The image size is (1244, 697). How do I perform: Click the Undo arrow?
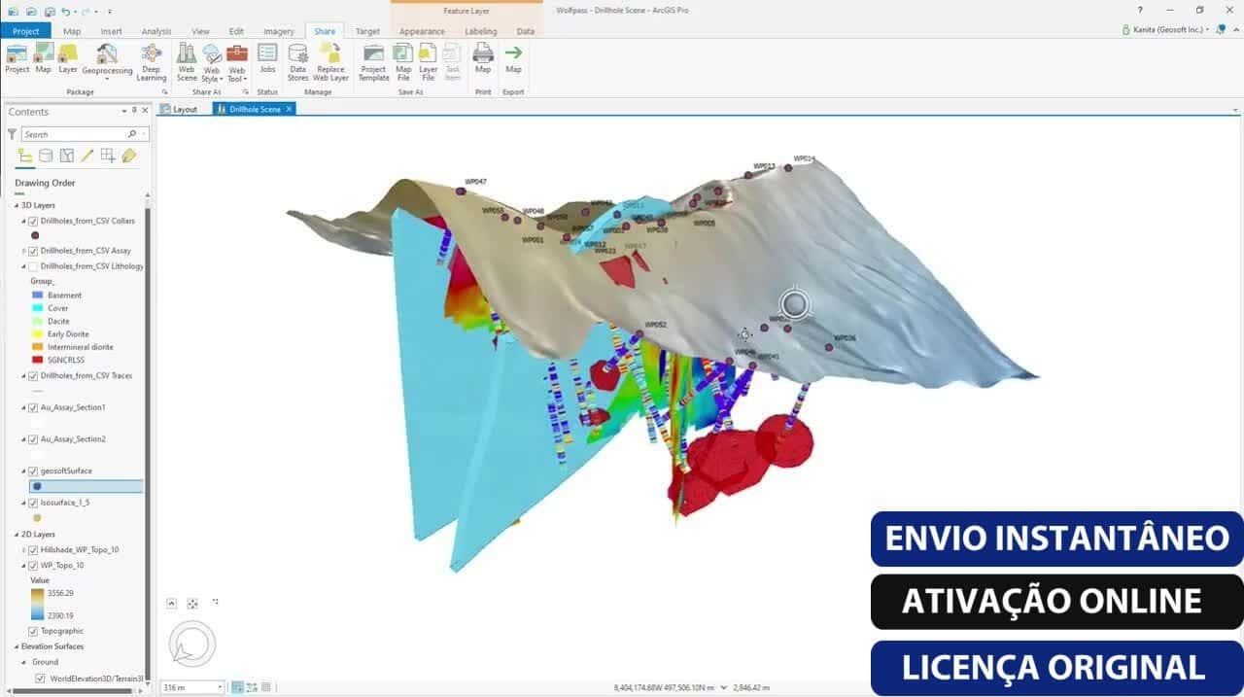[x=64, y=11]
